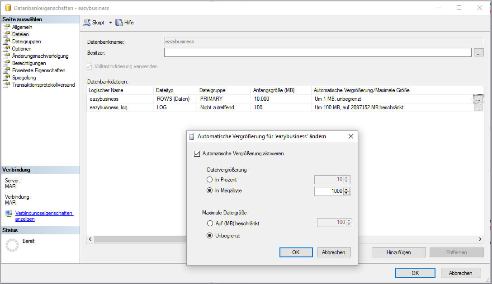Increase the In Megabyte value with the up arrow
The image size is (492, 284).
tap(346, 189)
